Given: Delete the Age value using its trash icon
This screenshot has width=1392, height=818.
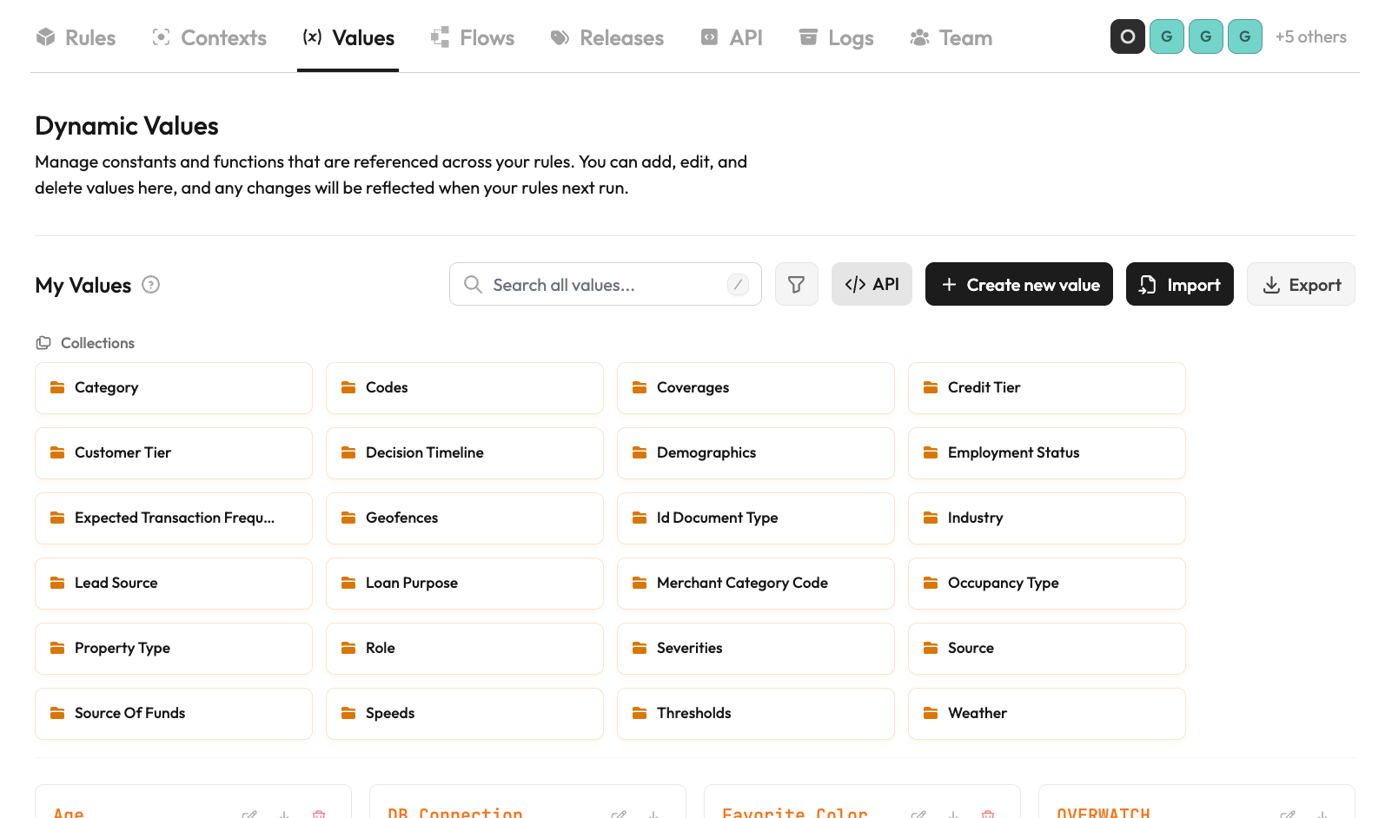Looking at the screenshot, I should [x=319, y=814].
